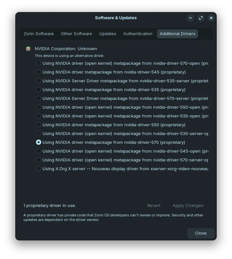The height and width of the screenshot is (259, 232).
Task: Maximize the Software & Updates window
Action: pos(201,18)
